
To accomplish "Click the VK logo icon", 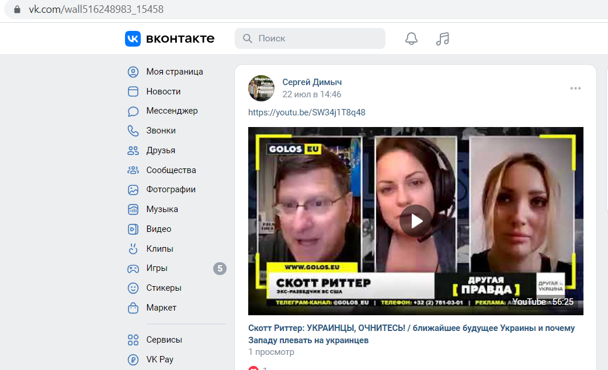I will 133,38.
